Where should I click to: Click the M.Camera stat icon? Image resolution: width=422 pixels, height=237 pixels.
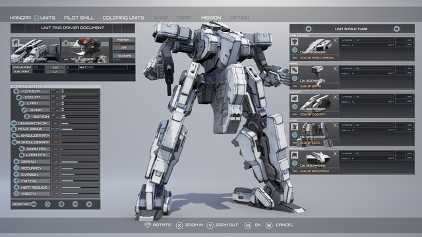pos(16,92)
